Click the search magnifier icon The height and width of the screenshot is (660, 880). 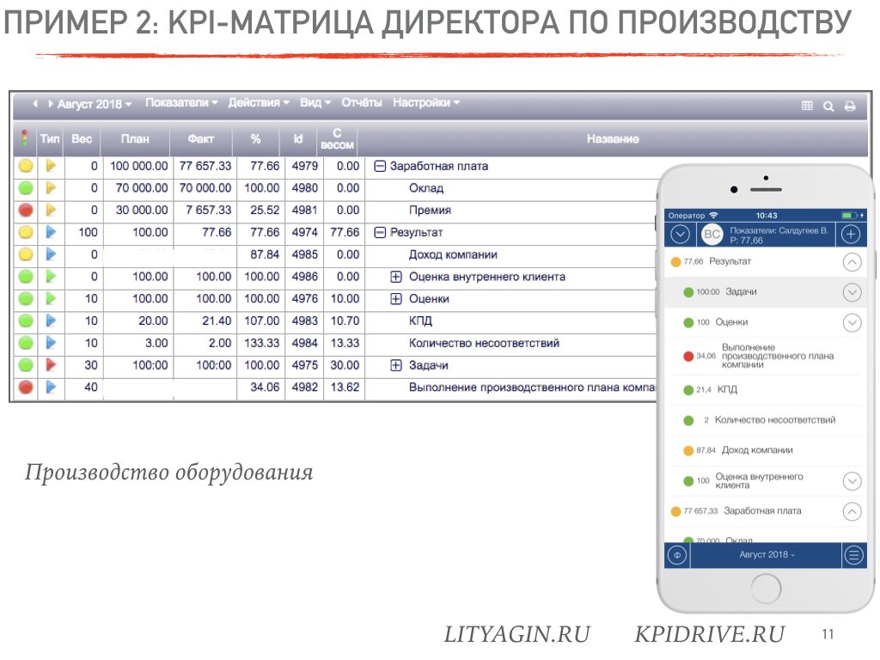click(828, 106)
